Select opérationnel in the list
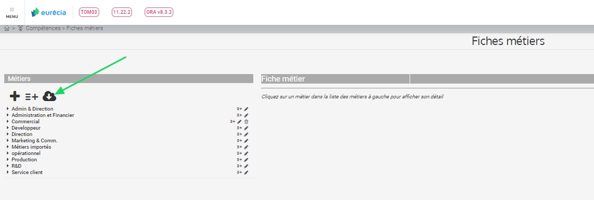 (x=26, y=153)
